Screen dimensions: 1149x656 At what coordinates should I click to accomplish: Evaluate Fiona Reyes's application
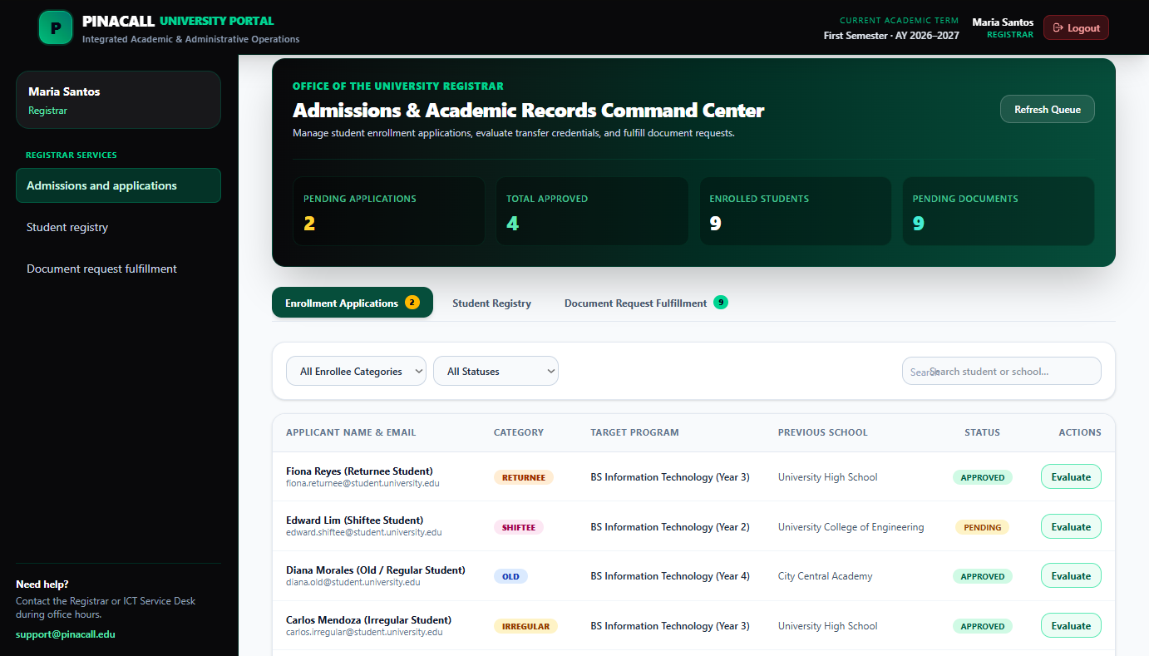pos(1071,476)
